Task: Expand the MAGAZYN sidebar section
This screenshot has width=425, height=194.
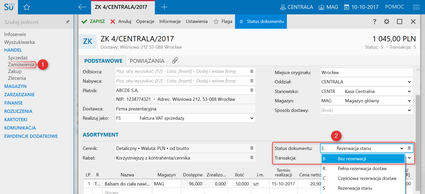Action: tap(15, 86)
